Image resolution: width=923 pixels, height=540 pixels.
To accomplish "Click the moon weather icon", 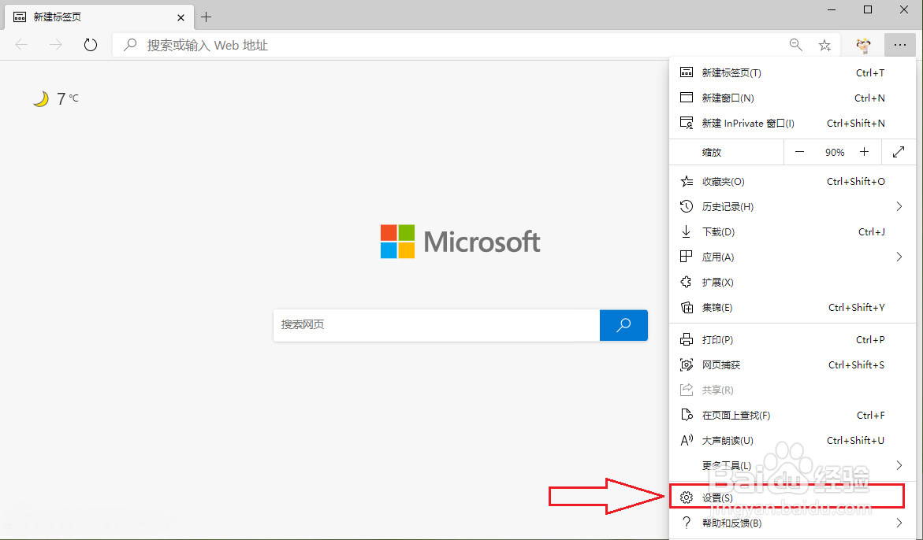I will coord(41,98).
